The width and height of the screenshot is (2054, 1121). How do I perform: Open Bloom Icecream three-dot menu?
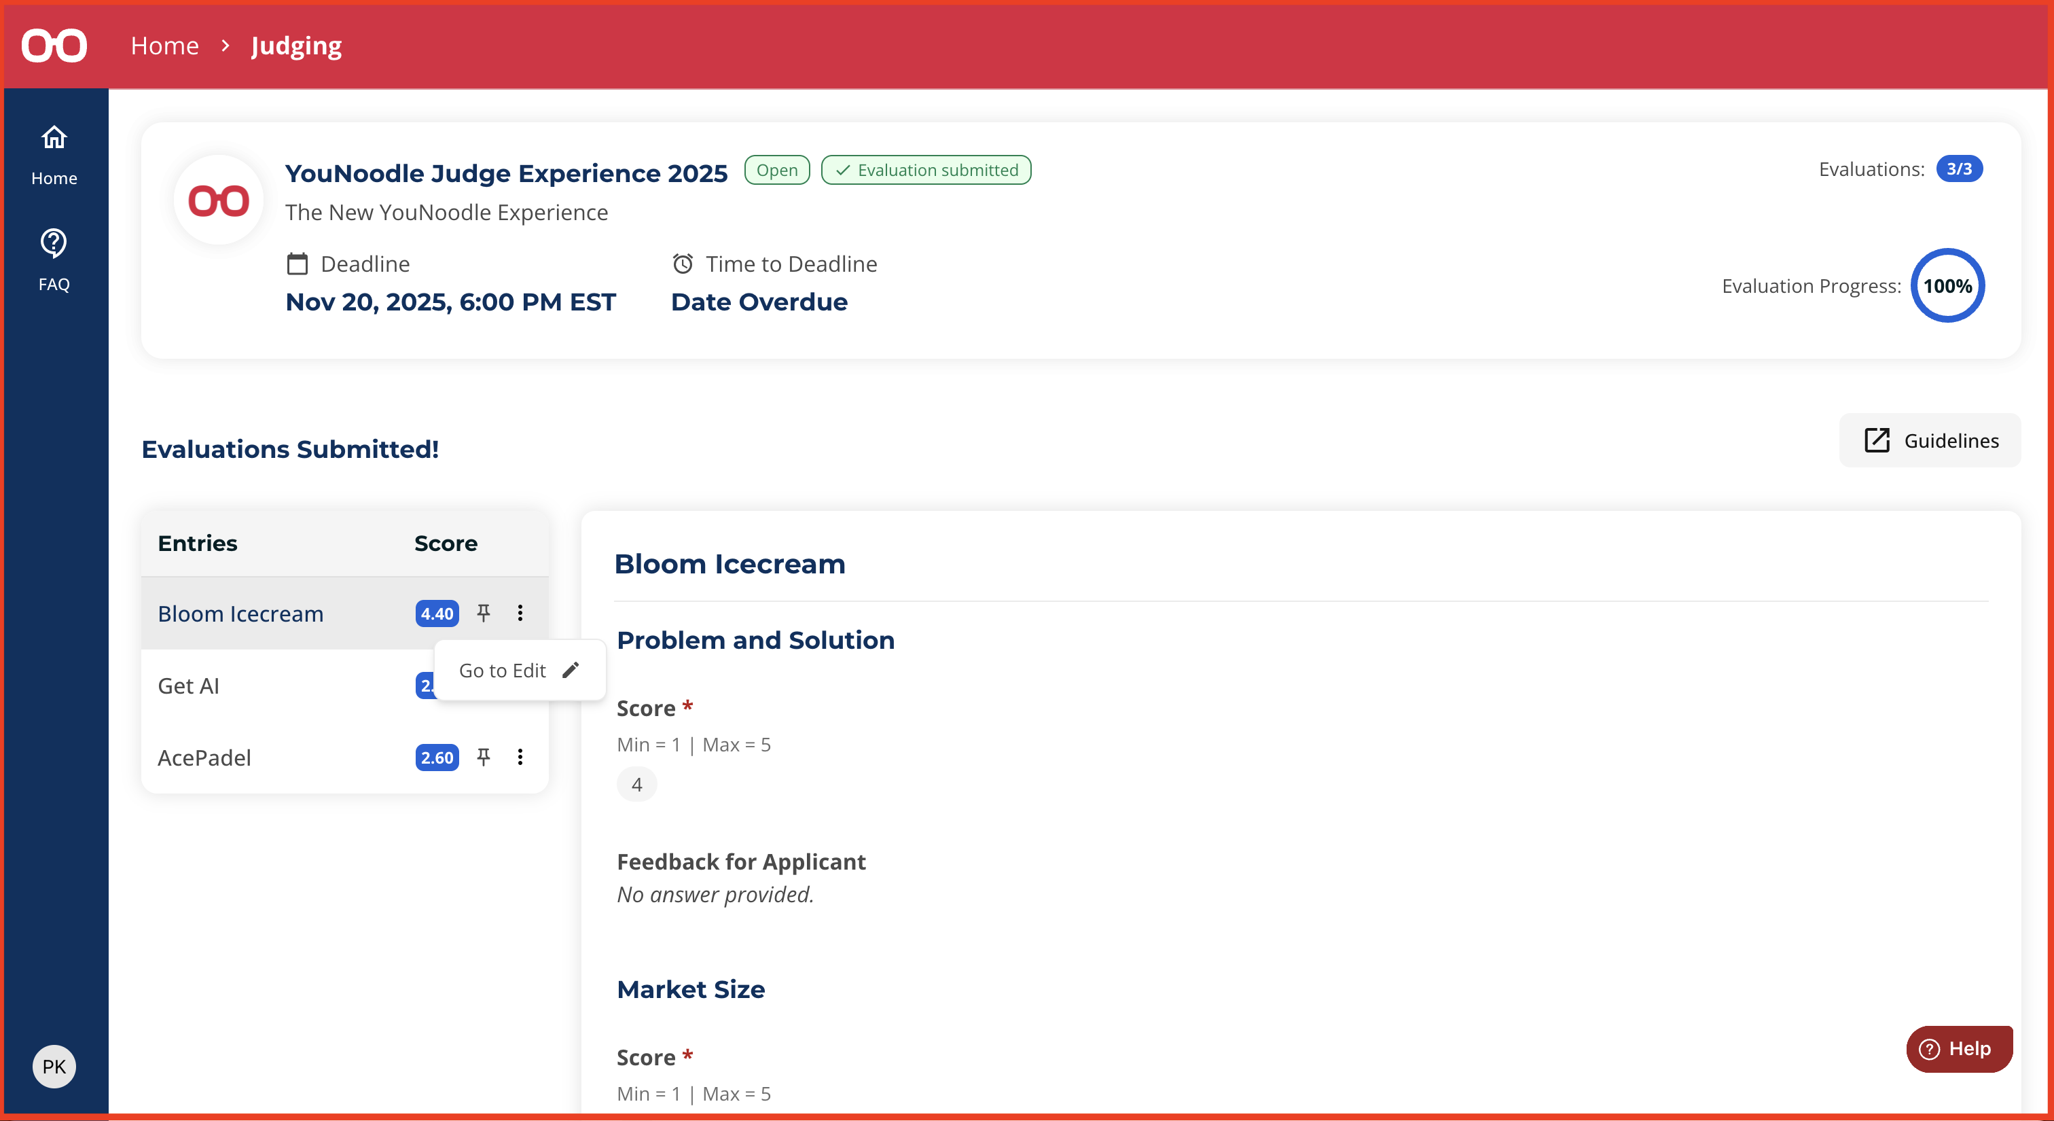click(x=520, y=613)
